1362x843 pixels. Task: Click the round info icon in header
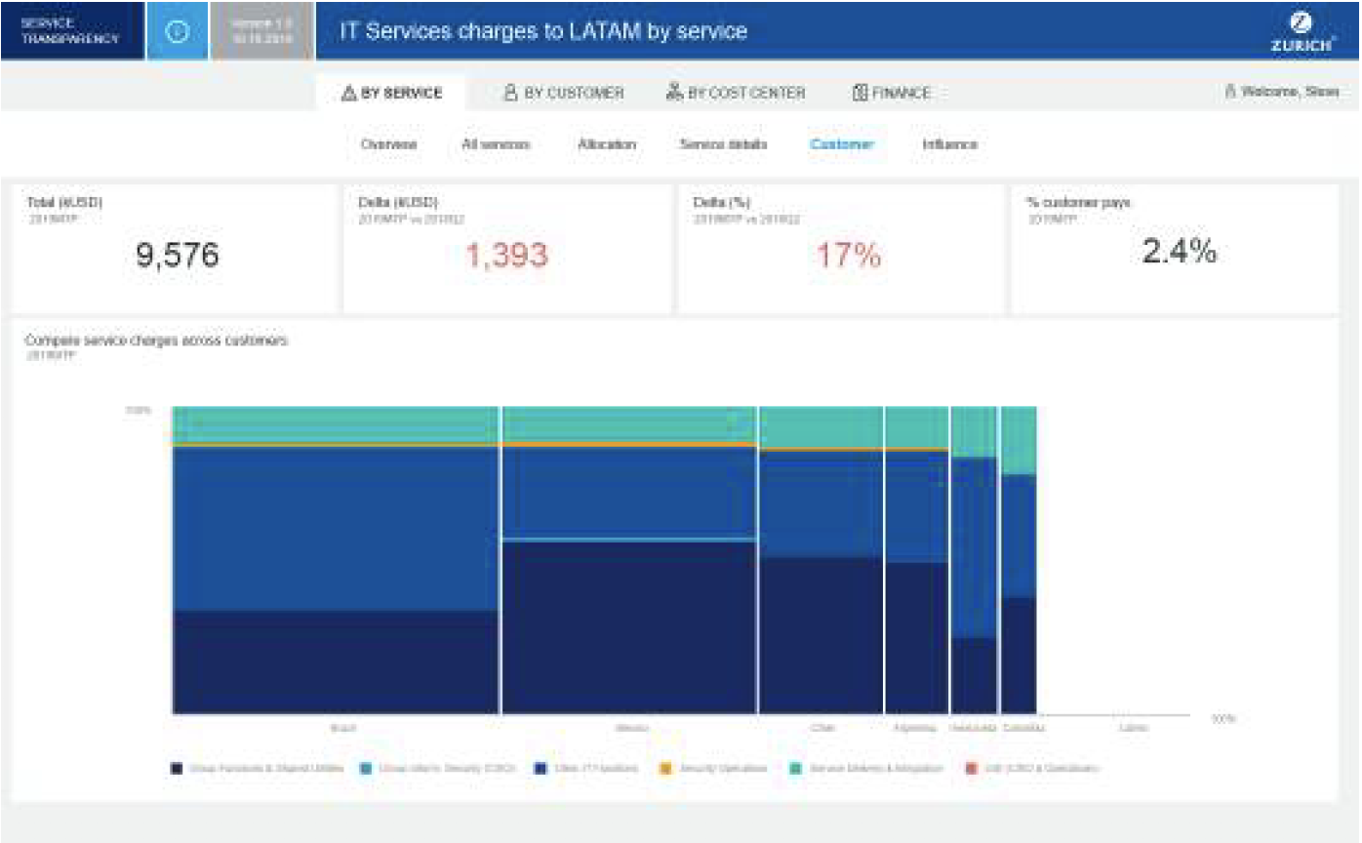pos(177,31)
